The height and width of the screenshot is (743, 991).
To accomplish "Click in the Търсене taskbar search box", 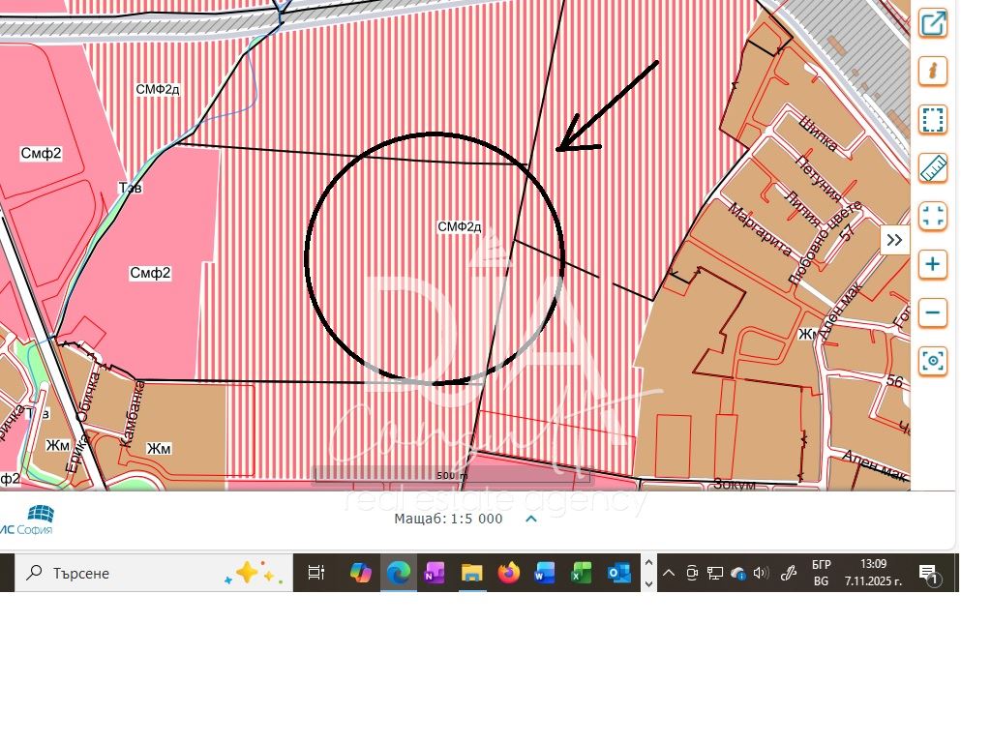I will pos(126,573).
